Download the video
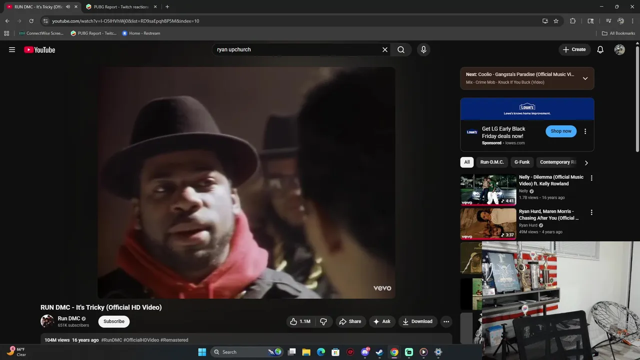 coord(417,321)
